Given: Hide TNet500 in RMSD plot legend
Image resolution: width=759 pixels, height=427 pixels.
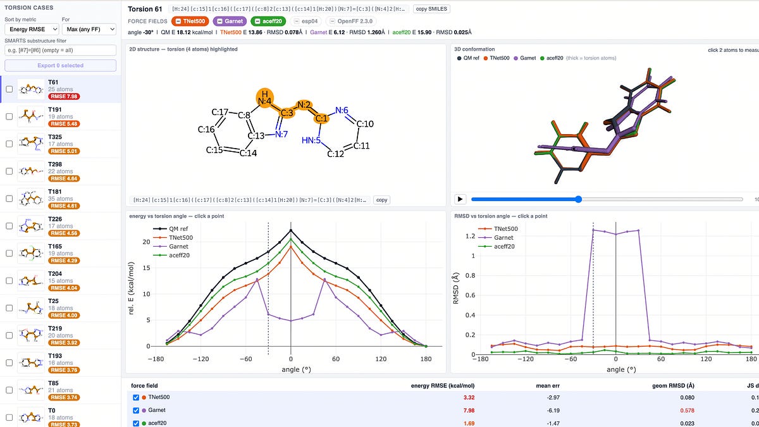Looking at the screenshot, I should coord(498,229).
